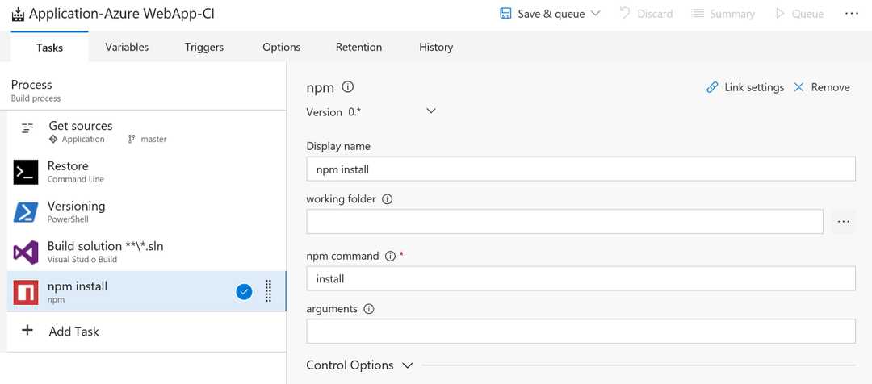Click the arguments info icon
This screenshot has height=384, width=872.
pos(369,309)
